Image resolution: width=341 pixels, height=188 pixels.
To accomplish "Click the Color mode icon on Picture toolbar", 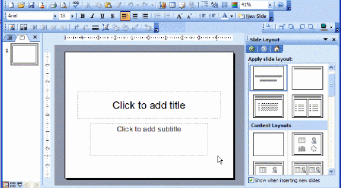I will click(24, 27).
